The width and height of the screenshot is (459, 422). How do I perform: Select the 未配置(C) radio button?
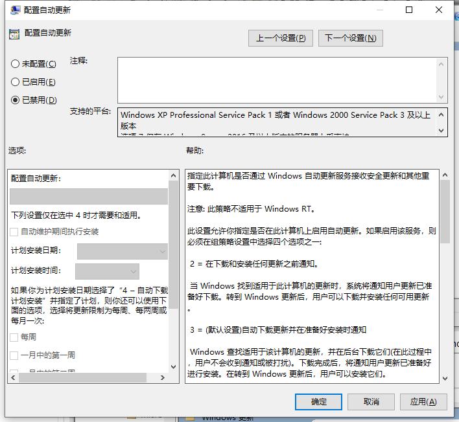coord(15,63)
